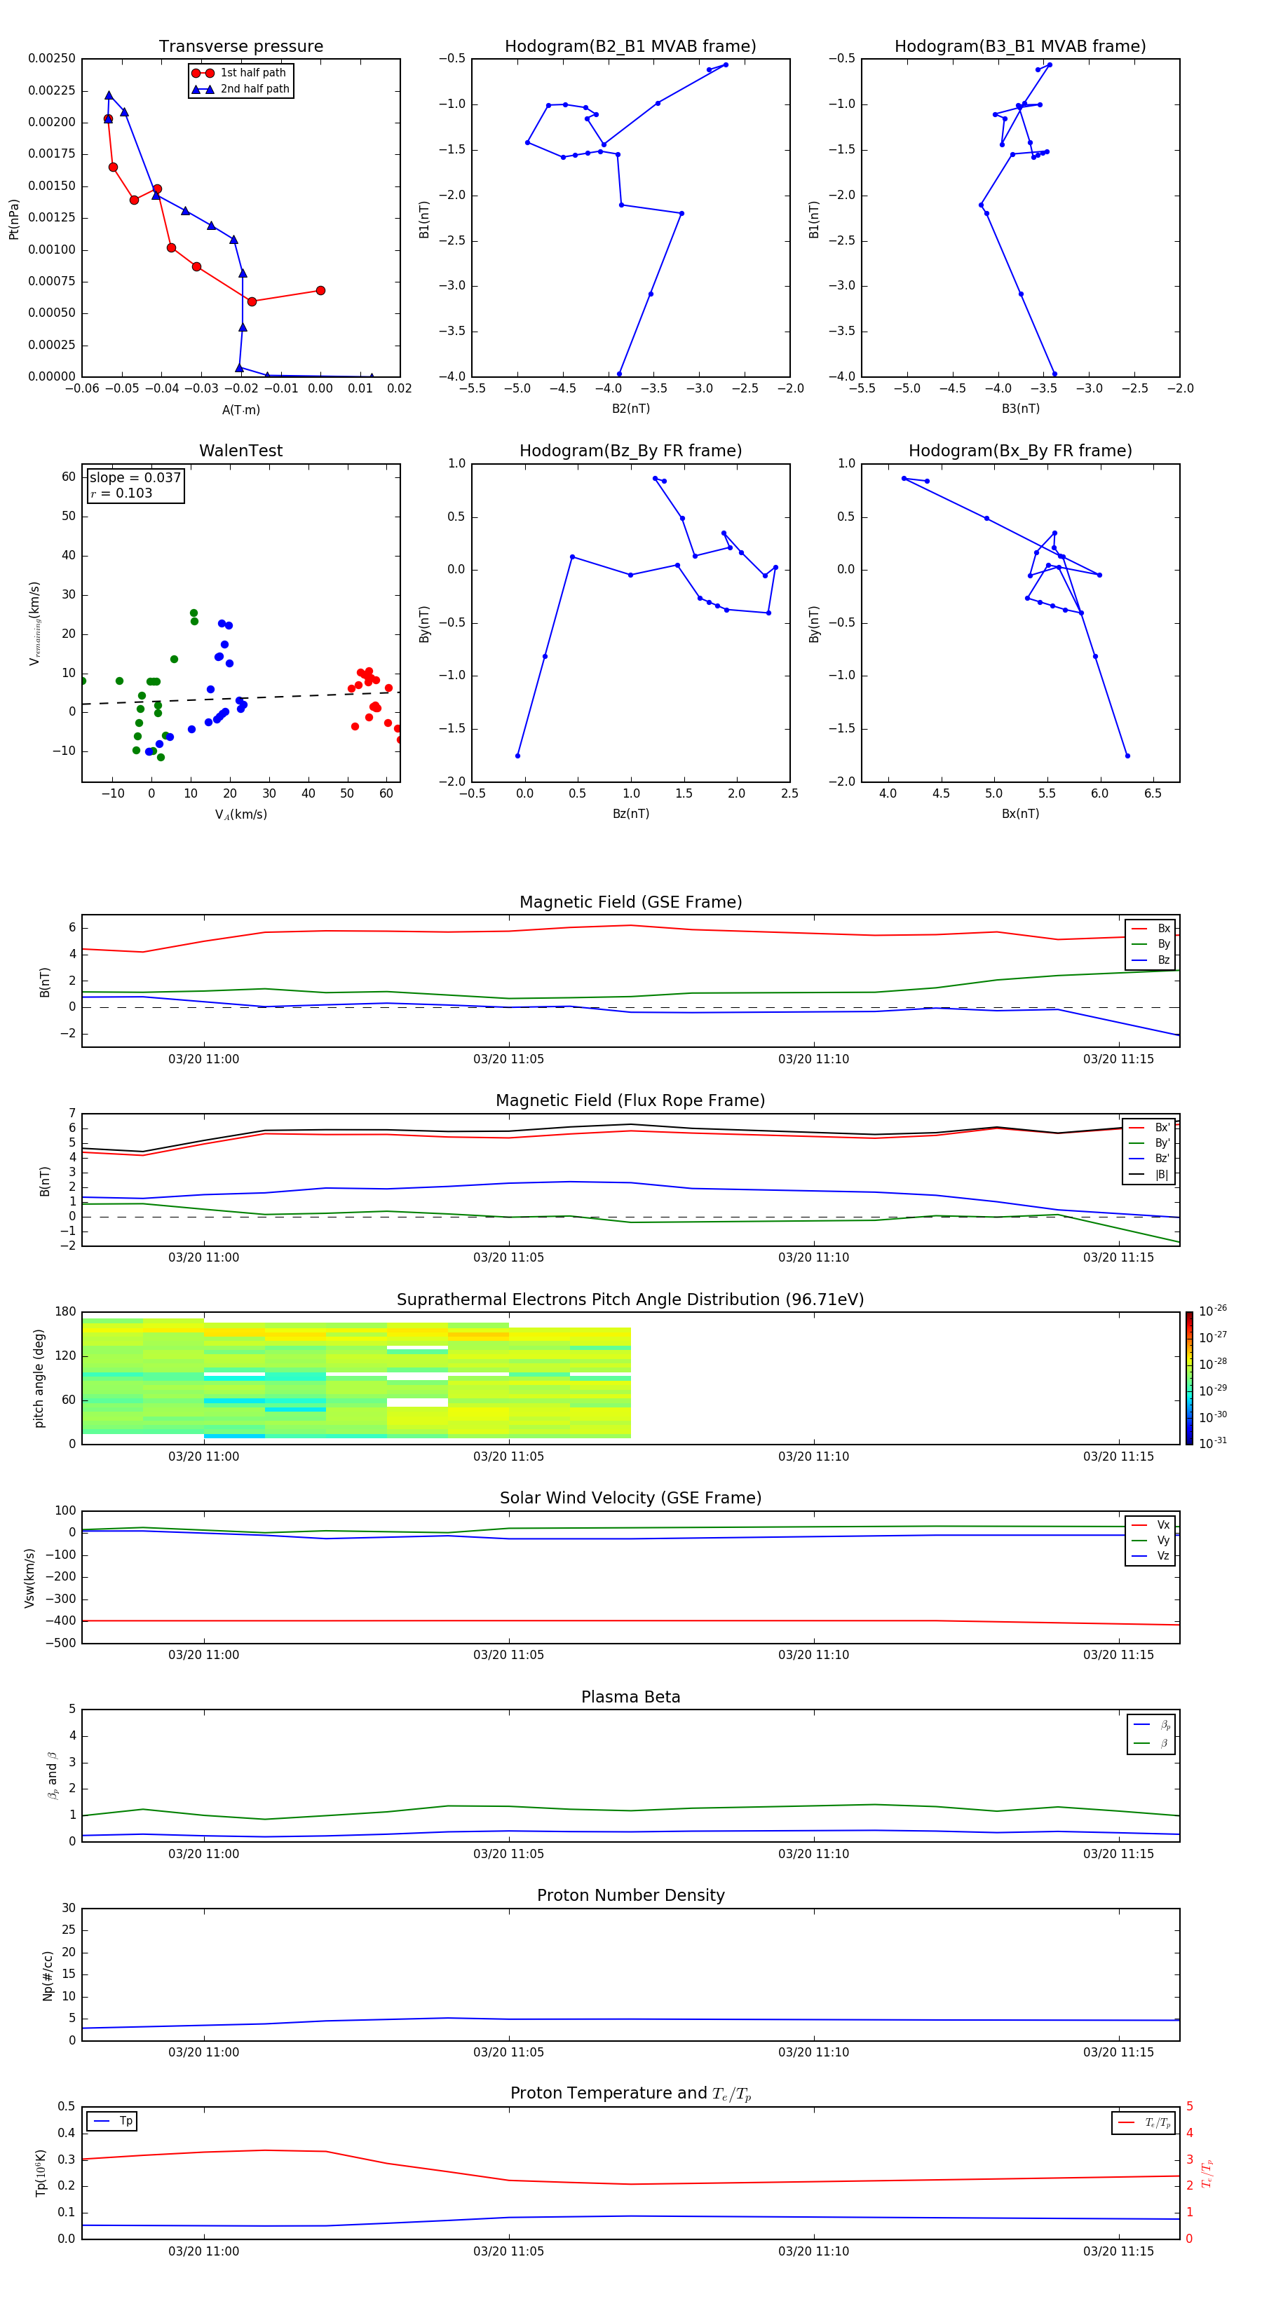Click '03/20 11:10' tick under GSE Magnetic Field
1262x2313 pixels.
coord(813,1060)
